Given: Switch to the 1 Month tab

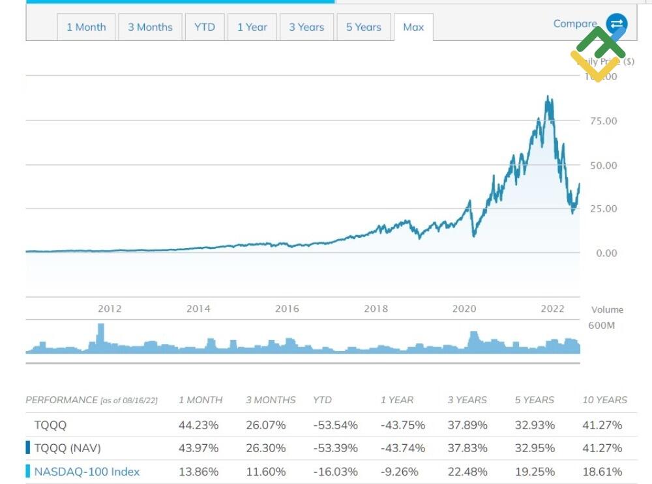Looking at the screenshot, I should (86, 27).
